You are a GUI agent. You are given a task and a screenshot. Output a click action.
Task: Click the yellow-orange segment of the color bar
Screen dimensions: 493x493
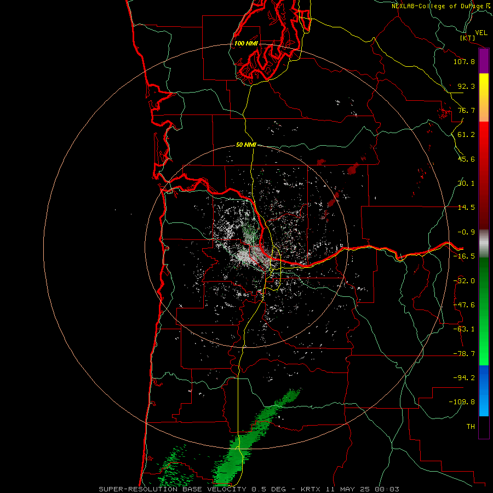click(484, 98)
